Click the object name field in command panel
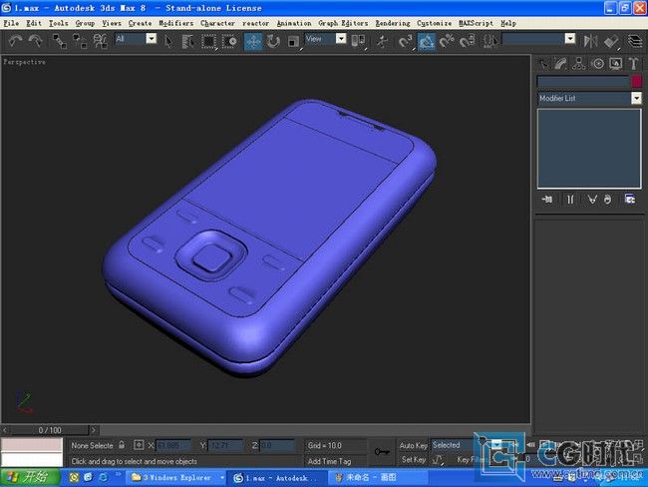This screenshot has width=648, height=487. (582, 81)
